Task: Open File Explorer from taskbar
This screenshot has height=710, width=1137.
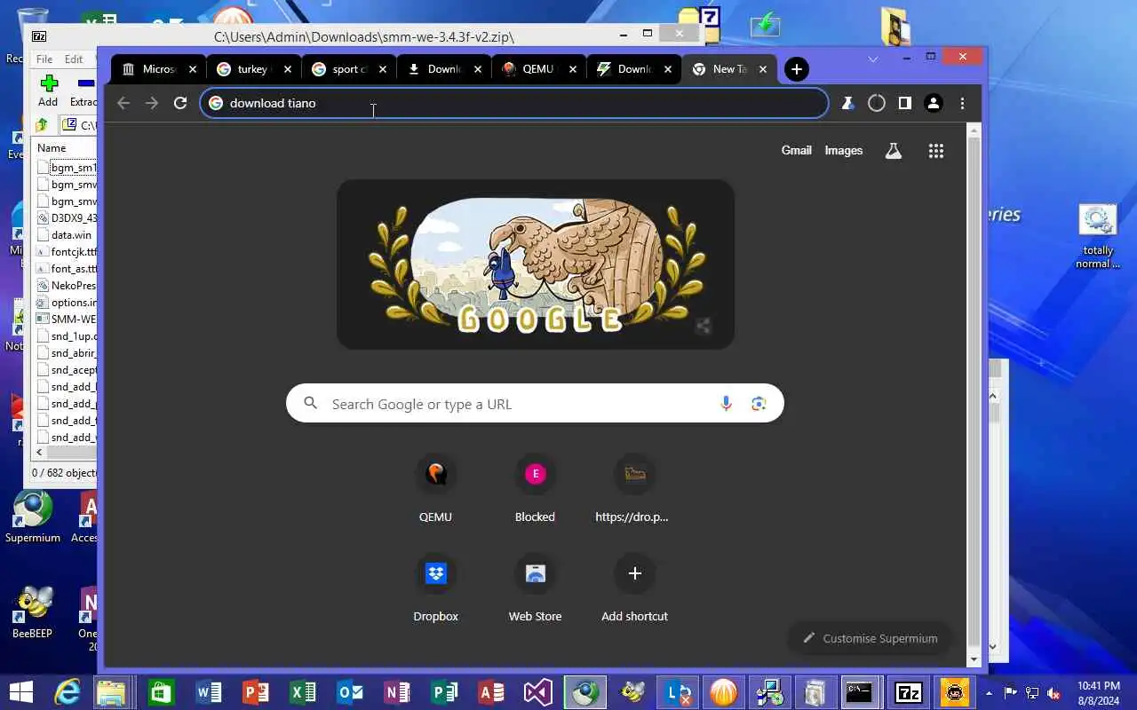Action: (112, 692)
